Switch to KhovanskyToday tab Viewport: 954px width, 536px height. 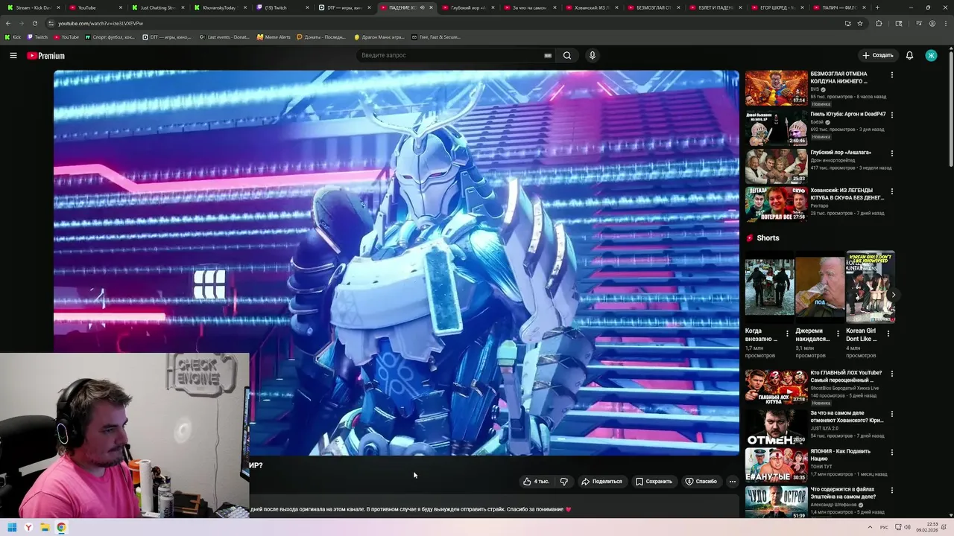coord(218,7)
